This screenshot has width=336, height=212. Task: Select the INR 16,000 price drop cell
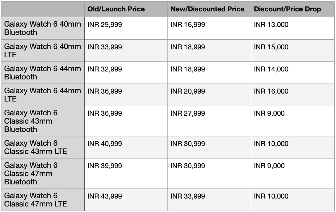[271, 91]
